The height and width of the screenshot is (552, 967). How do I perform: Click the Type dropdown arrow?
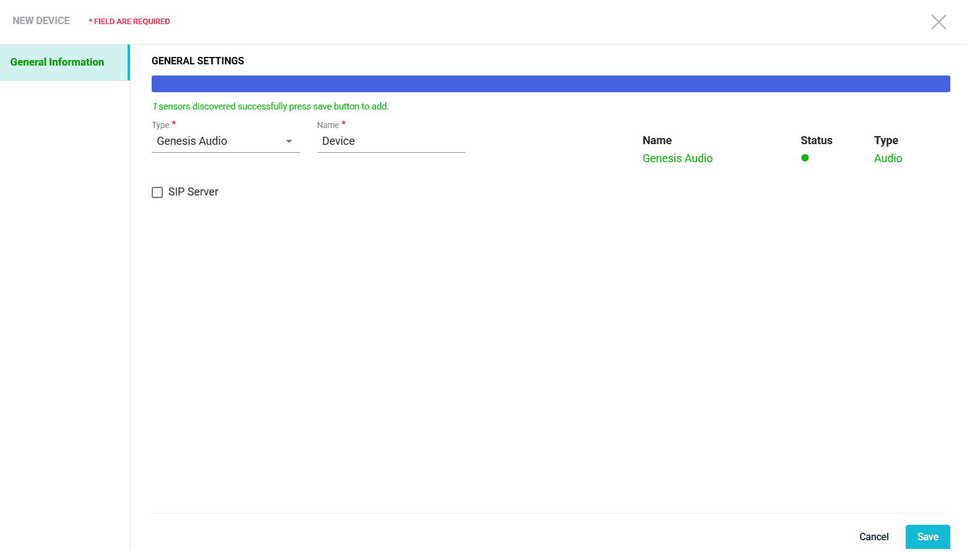click(288, 142)
